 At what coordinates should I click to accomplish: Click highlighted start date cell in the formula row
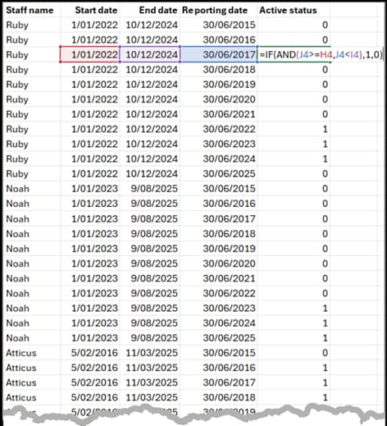pyautogui.click(x=90, y=55)
